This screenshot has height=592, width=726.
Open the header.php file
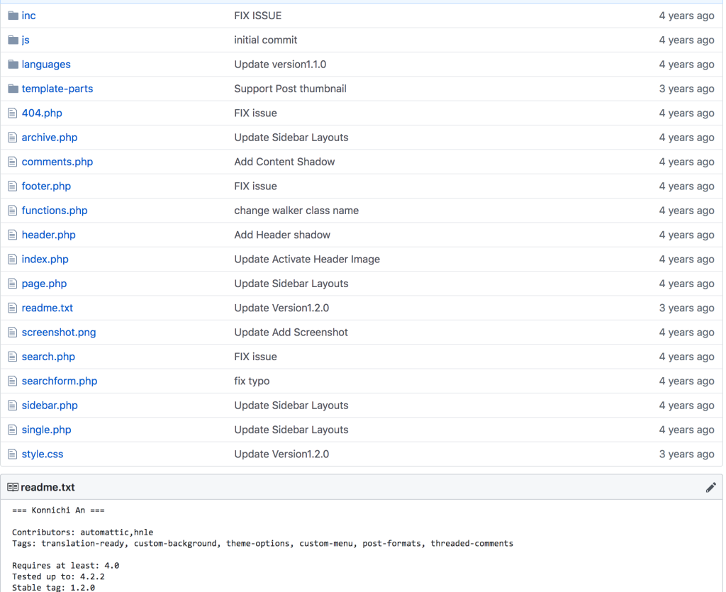48,235
